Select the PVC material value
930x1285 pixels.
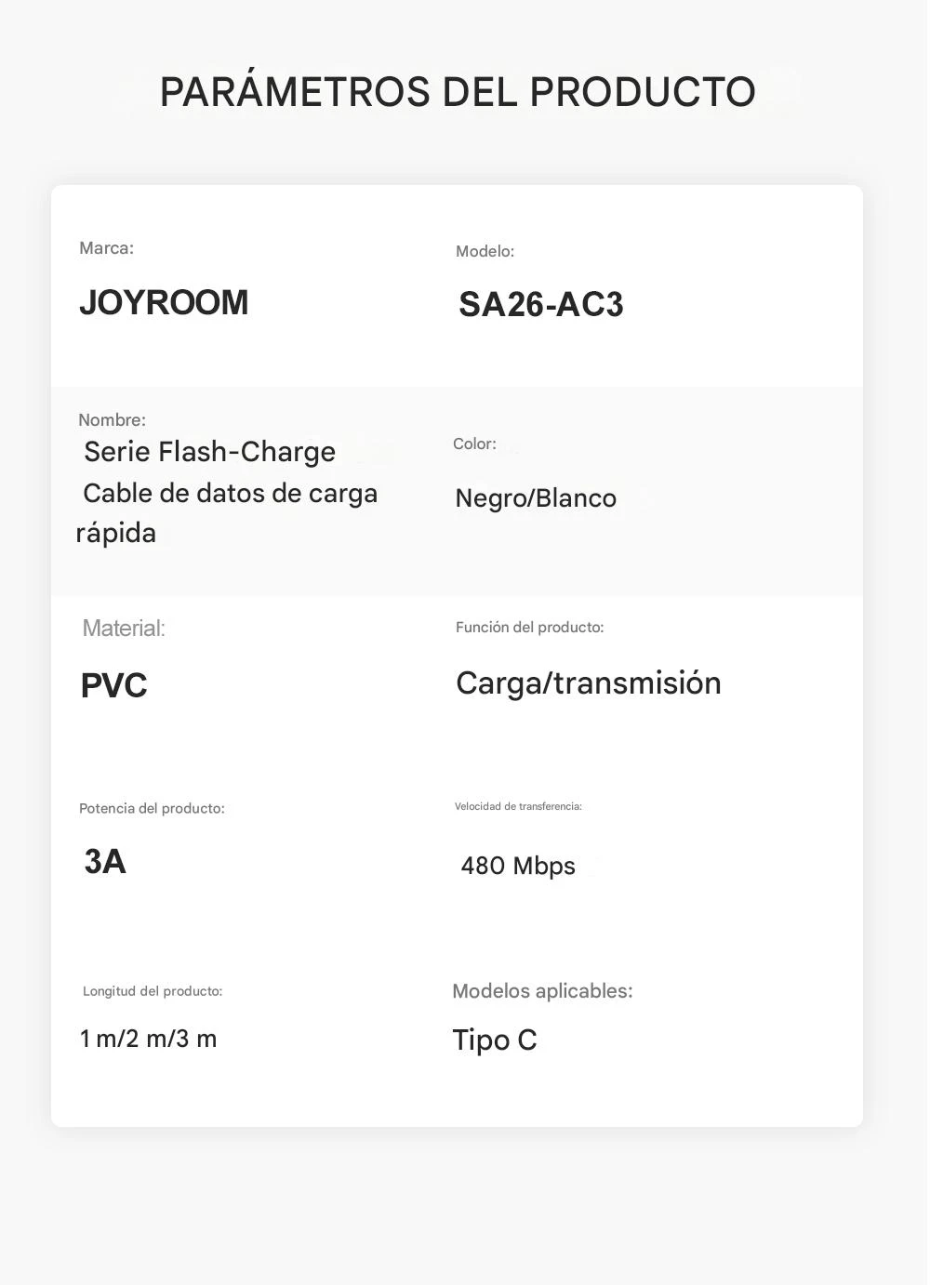point(114,686)
